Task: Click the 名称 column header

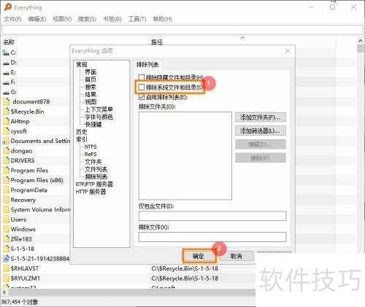Action: [9, 42]
